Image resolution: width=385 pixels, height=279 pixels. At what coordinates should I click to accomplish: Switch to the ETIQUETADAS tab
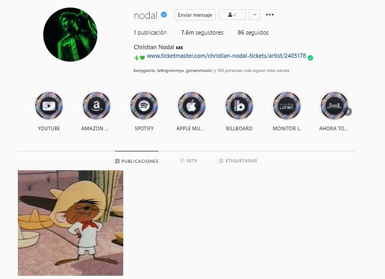[238, 161]
